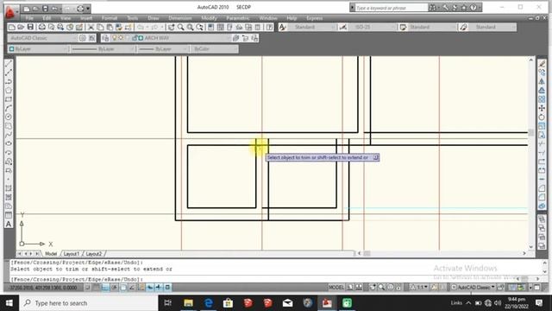Switch to the Layout1 tab

71,254
